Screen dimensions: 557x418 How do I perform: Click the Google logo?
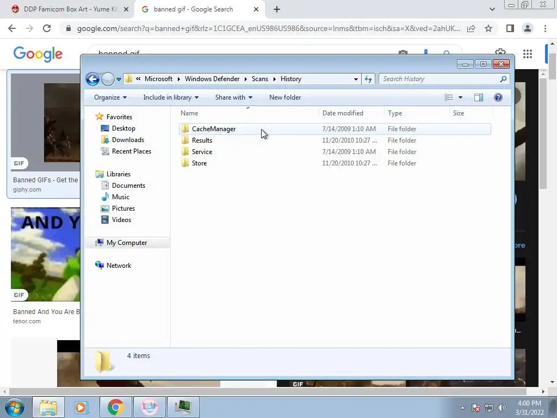tap(38, 54)
